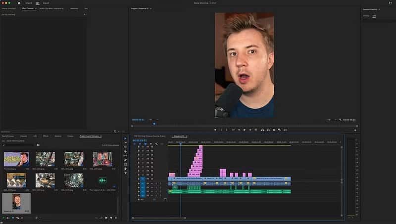Open the Program Monitor settings wrench
Screen dimensions: 396x224
pyautogui.click(x=340, y=120)
